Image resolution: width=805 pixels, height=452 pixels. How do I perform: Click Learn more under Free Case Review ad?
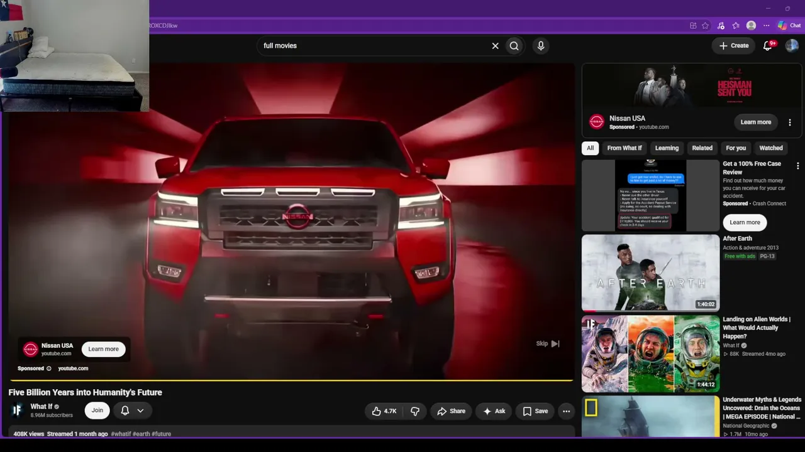tap(745, 222)
